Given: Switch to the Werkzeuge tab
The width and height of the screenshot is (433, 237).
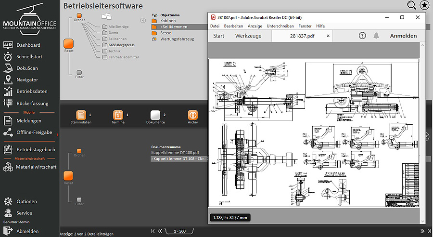Looking at the screenshot, I should pos(247,36).
